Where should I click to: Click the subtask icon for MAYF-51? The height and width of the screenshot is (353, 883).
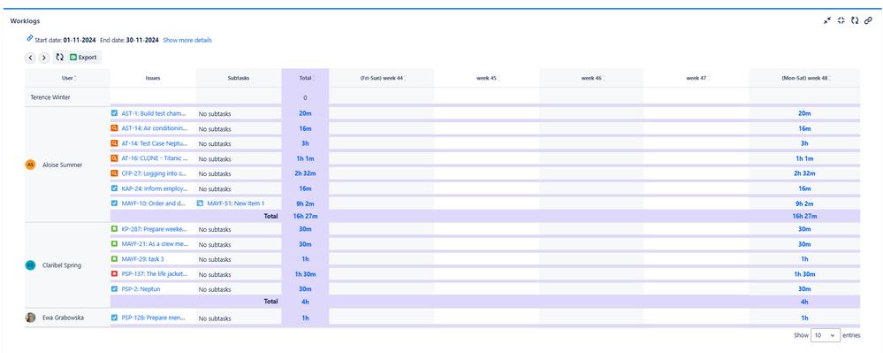click(x=200, y=203)
